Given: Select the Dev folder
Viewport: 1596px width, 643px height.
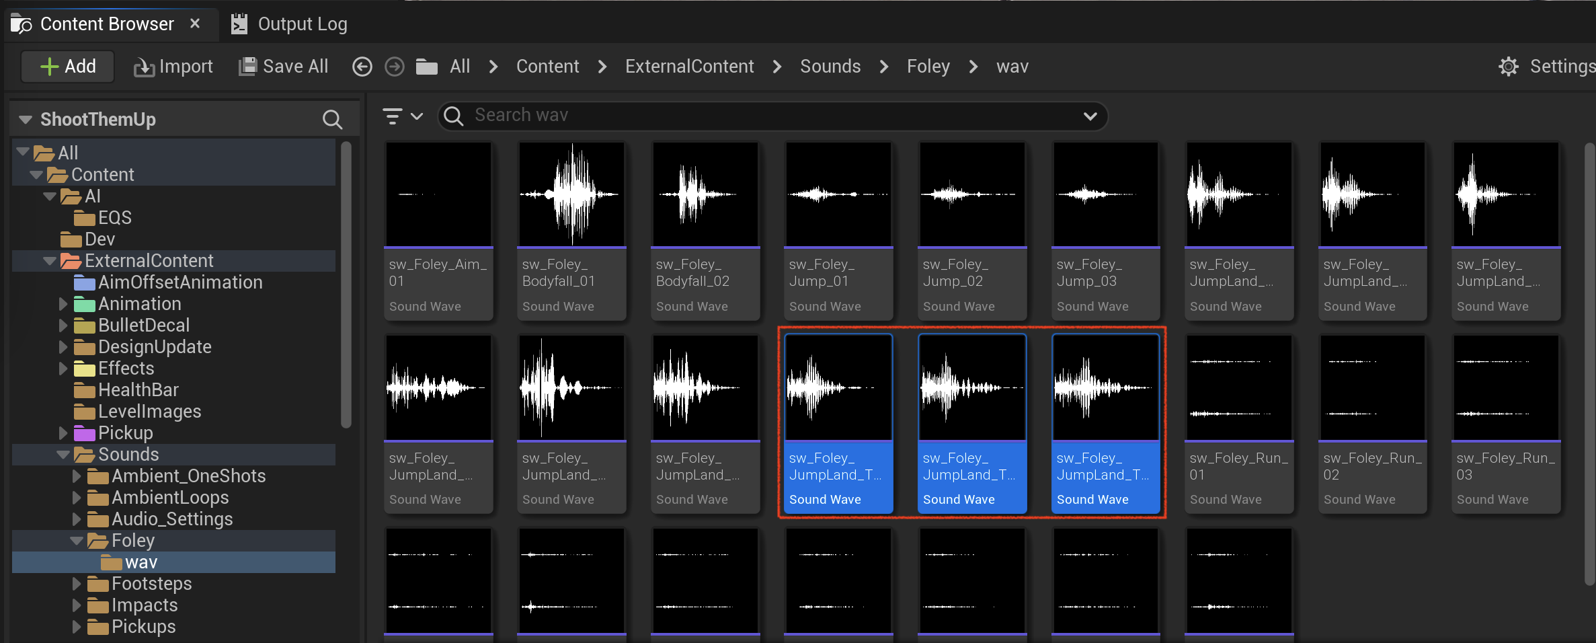Looking at the screenshot, I should pyautogui.click(x=173, y=239).
